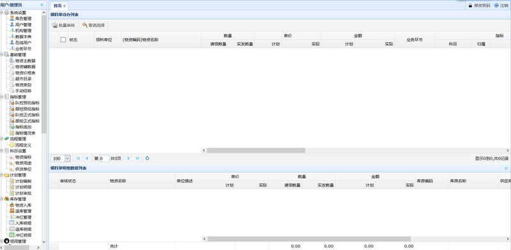Collapse the 系统设置 tree node

(x=2, y=13)
